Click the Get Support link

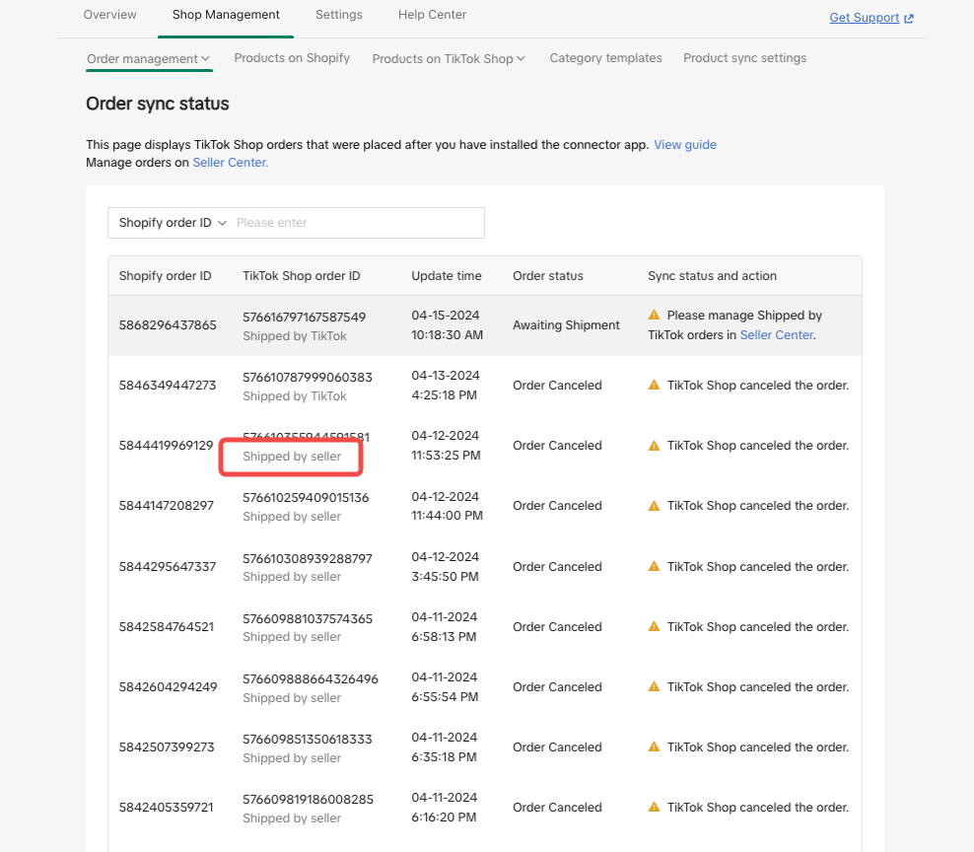(x=864, y=18)
